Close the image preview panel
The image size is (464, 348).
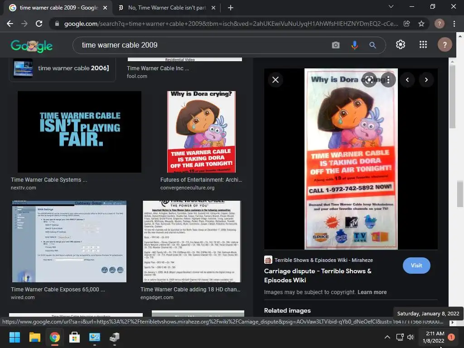click(275, 80)
